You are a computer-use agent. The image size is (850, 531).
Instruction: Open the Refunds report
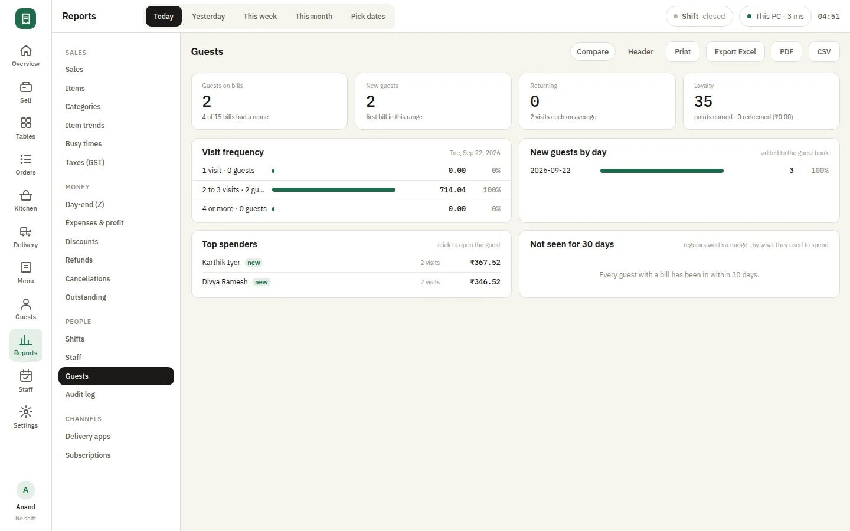tap(116, 260)
